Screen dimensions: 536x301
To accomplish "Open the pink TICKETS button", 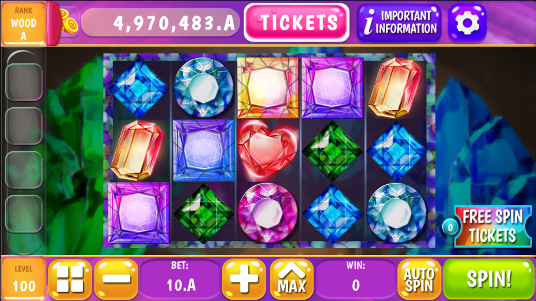I will pos(297,22).
